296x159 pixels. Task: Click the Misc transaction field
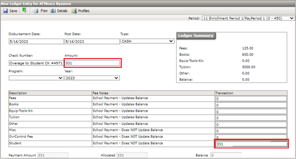coord(251,131)
